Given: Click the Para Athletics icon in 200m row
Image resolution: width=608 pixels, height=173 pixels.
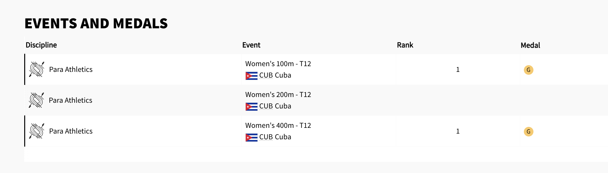Looking at the screenshot, I should pyautogui.click(x=36, y=100).
